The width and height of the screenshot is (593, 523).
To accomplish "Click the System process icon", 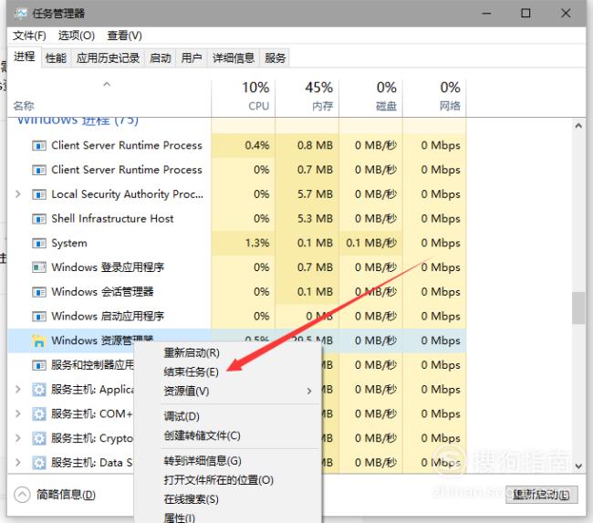I will 39,243.
